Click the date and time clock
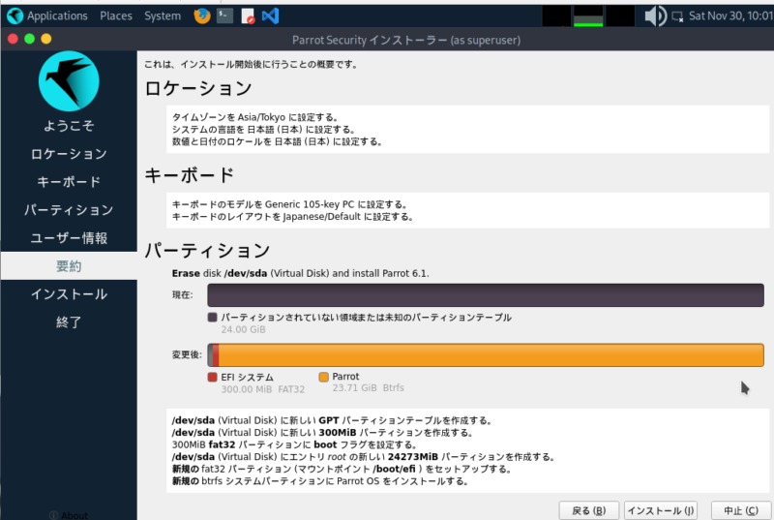The width and height of the screenshot is (774, 520). click(x=730, y=15)
